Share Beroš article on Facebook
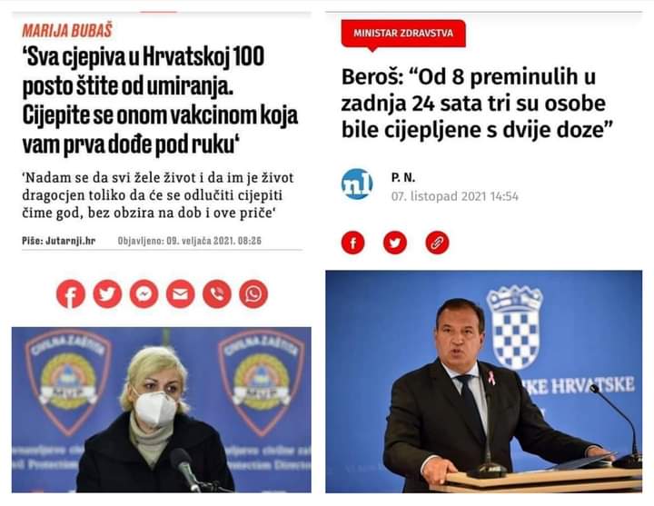 click(353, 243)
